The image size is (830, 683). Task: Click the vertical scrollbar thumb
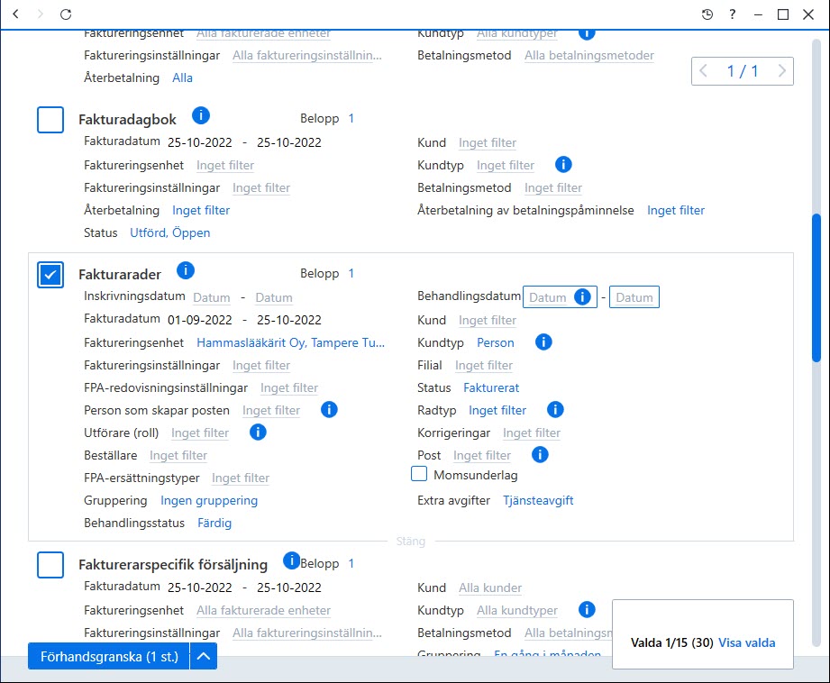tap(816, 287)
